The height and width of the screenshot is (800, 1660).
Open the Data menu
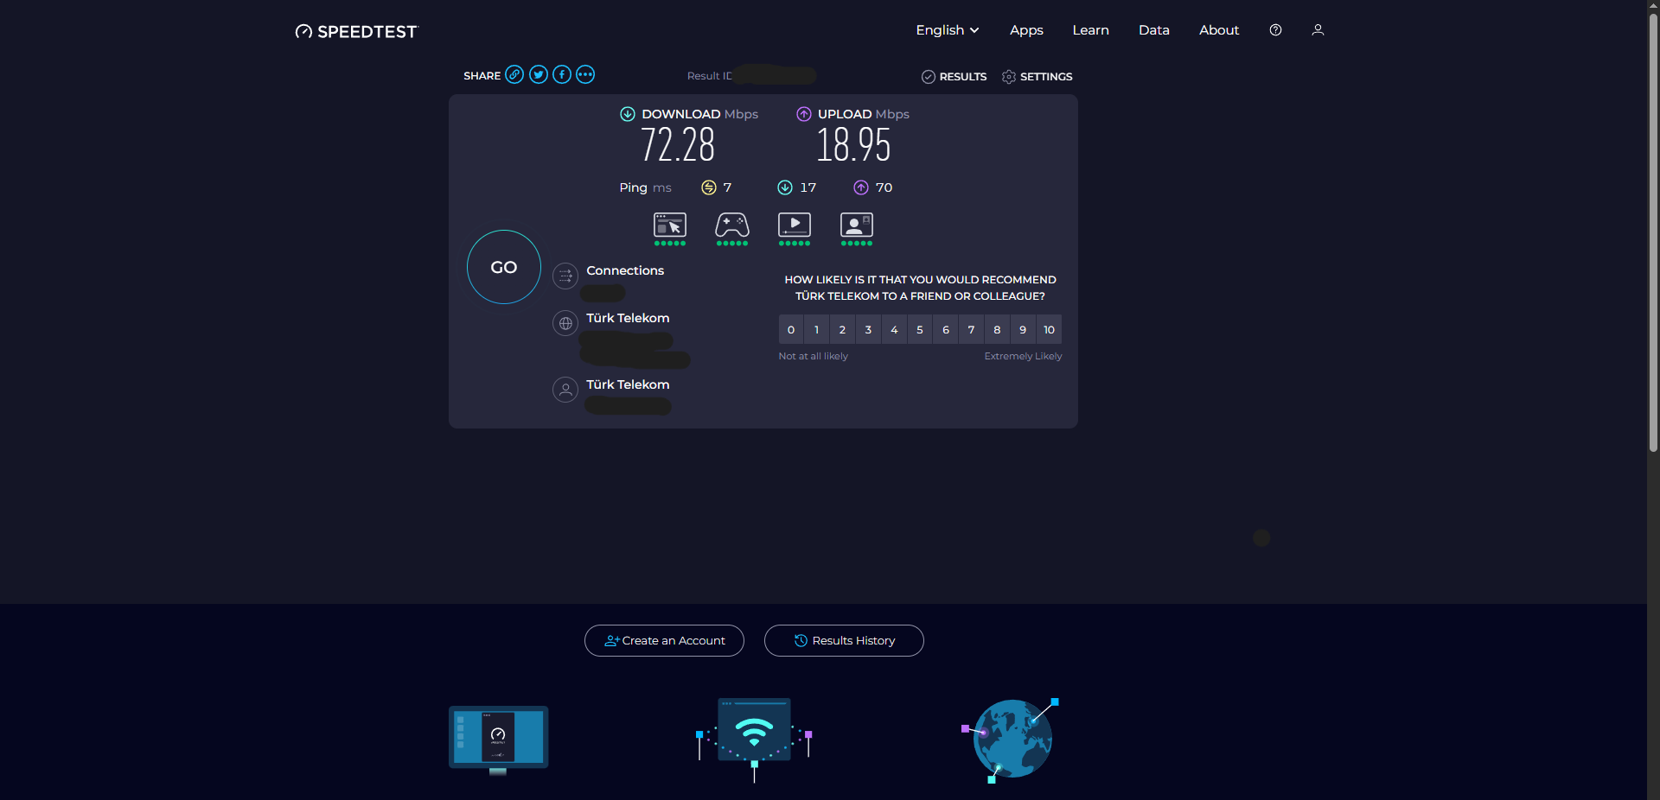1153,29
